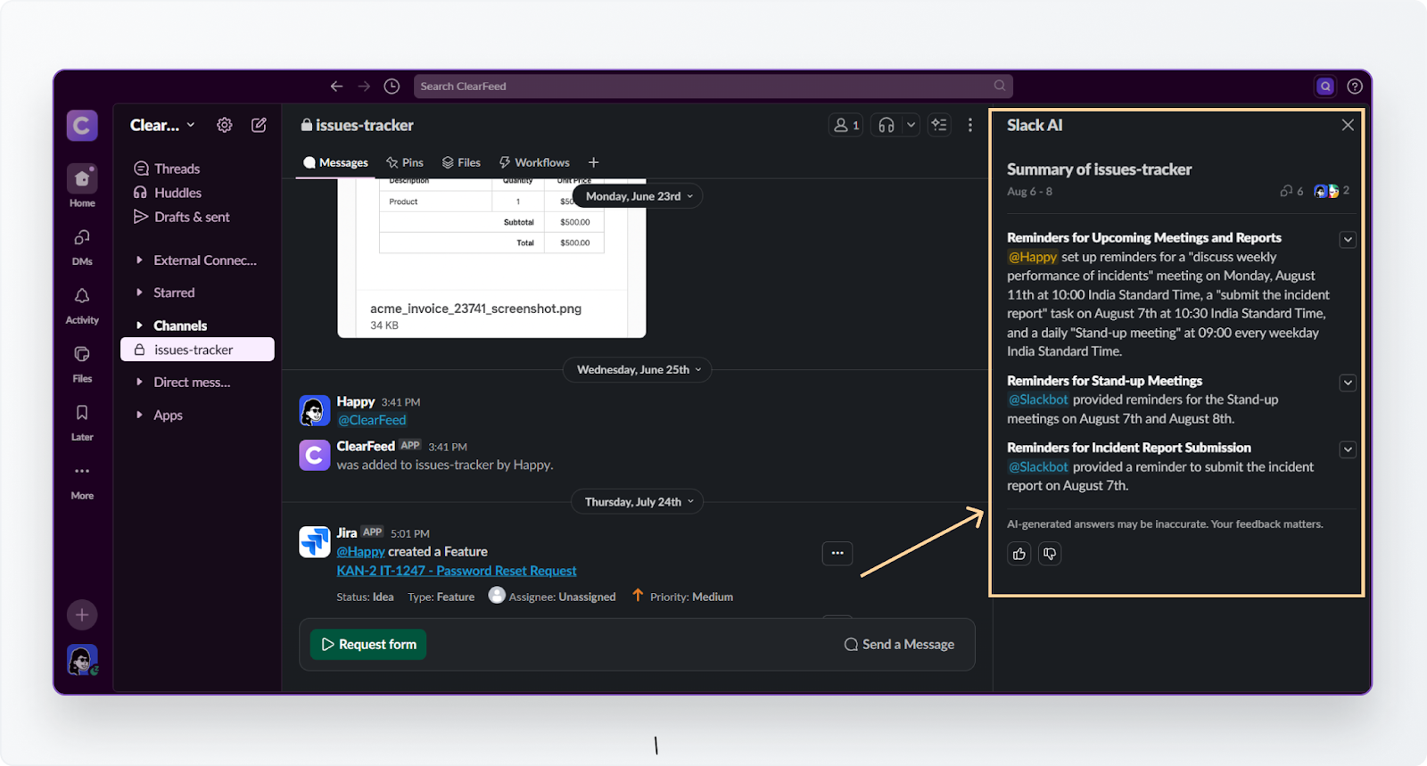Open Files in the left rail
This screenshot has height=766, width=1427.
coord(82,364)
